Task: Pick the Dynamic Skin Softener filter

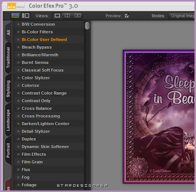Action: pyautogui.click(x=49, y=146)
